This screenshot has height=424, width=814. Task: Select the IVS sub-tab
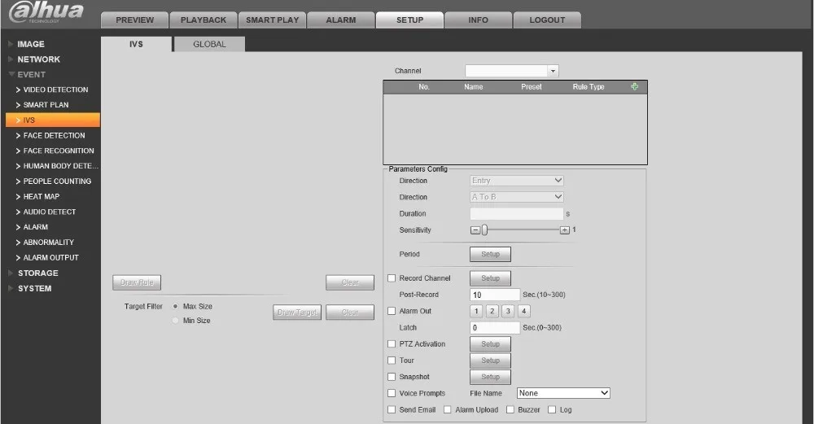click(136, 44)
